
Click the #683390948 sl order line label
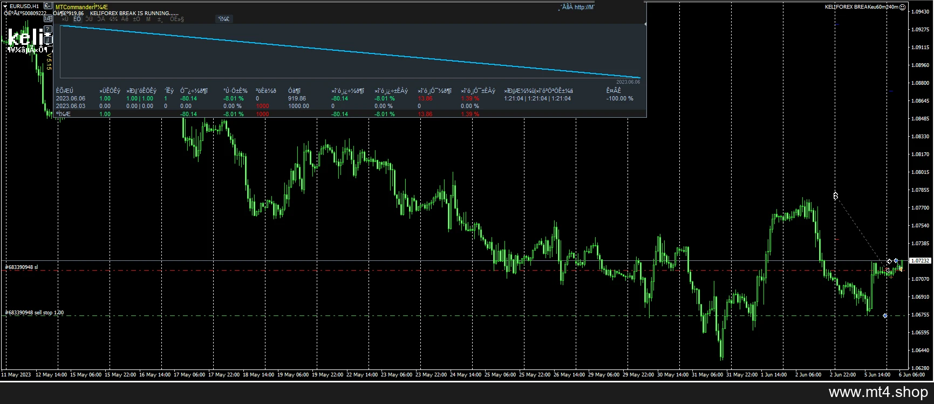(22, 267)
